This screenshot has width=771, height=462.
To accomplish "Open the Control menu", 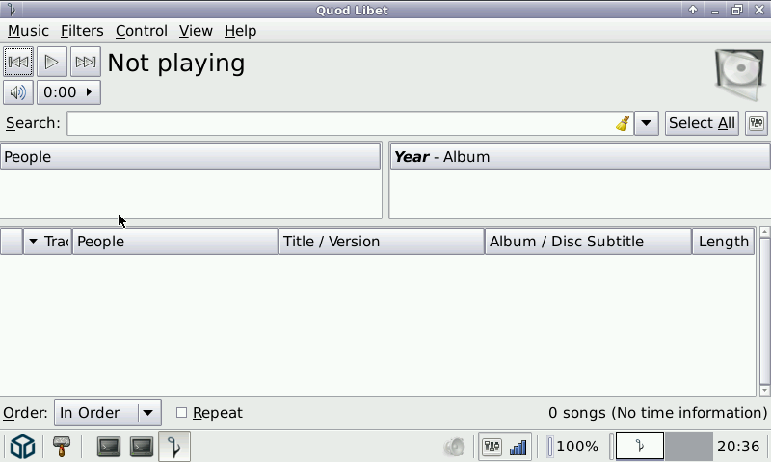I will point(141,31).
